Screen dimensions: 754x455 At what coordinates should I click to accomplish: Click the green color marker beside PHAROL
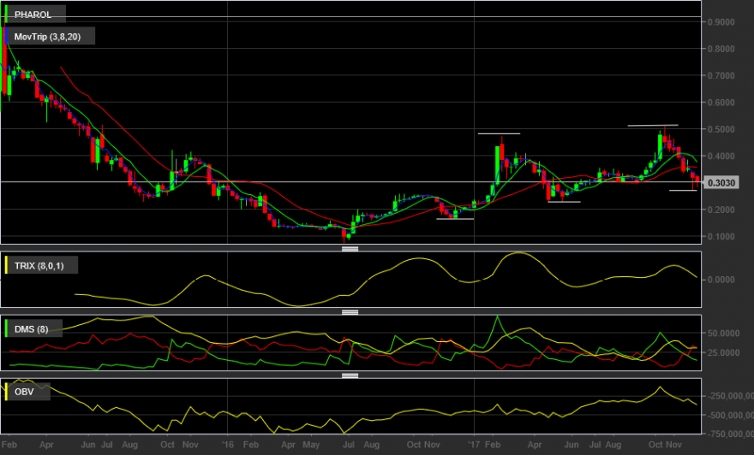tap(6, 15)
